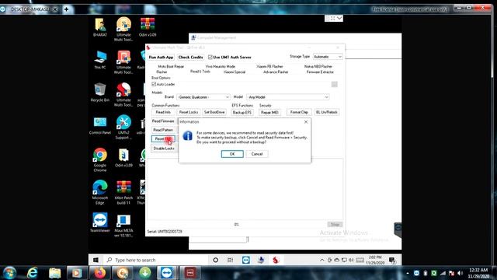Close the Information dialog with X

[x=306, y=122]
